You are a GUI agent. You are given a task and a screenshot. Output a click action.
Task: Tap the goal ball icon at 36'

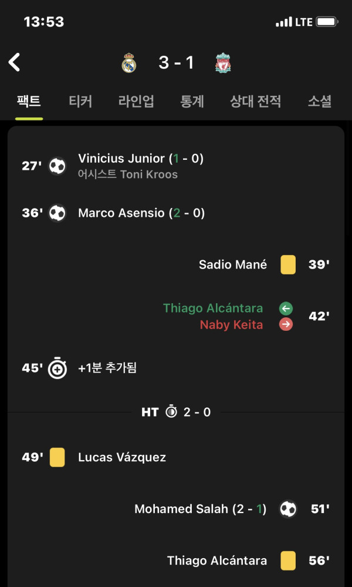57,213
